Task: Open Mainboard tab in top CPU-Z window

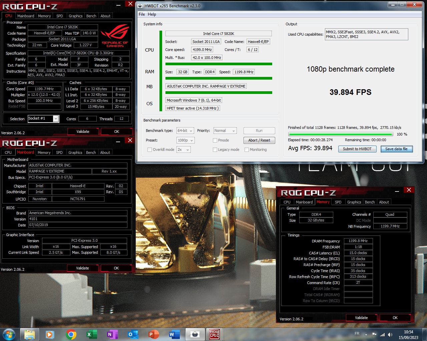Action: point(26,16)
